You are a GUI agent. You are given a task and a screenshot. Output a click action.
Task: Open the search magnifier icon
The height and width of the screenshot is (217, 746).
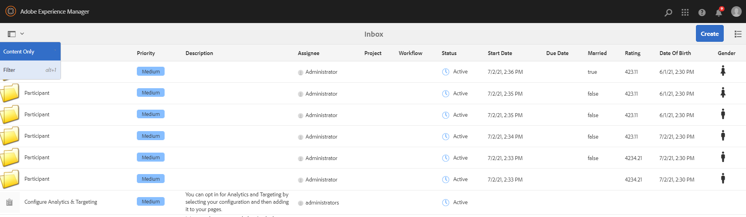point(668,12)
